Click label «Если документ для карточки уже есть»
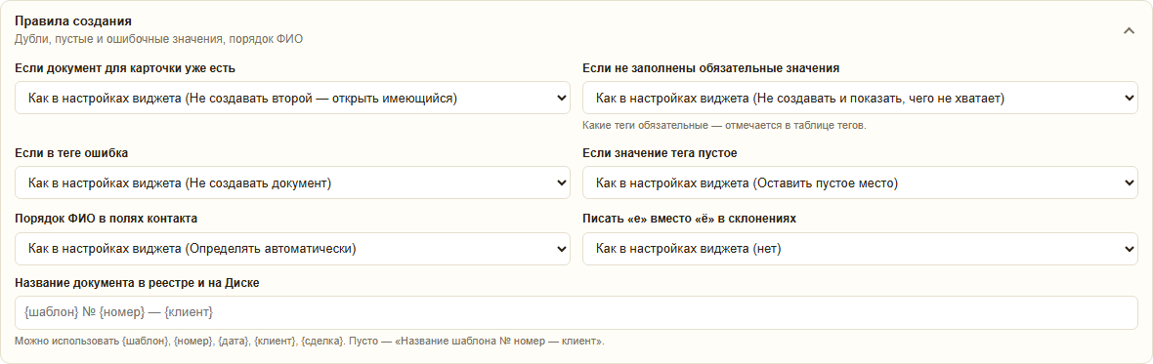 (125, 68)
